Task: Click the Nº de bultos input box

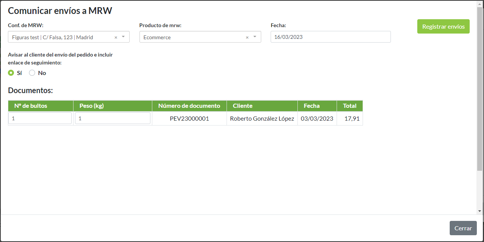Action: [40, 118]
